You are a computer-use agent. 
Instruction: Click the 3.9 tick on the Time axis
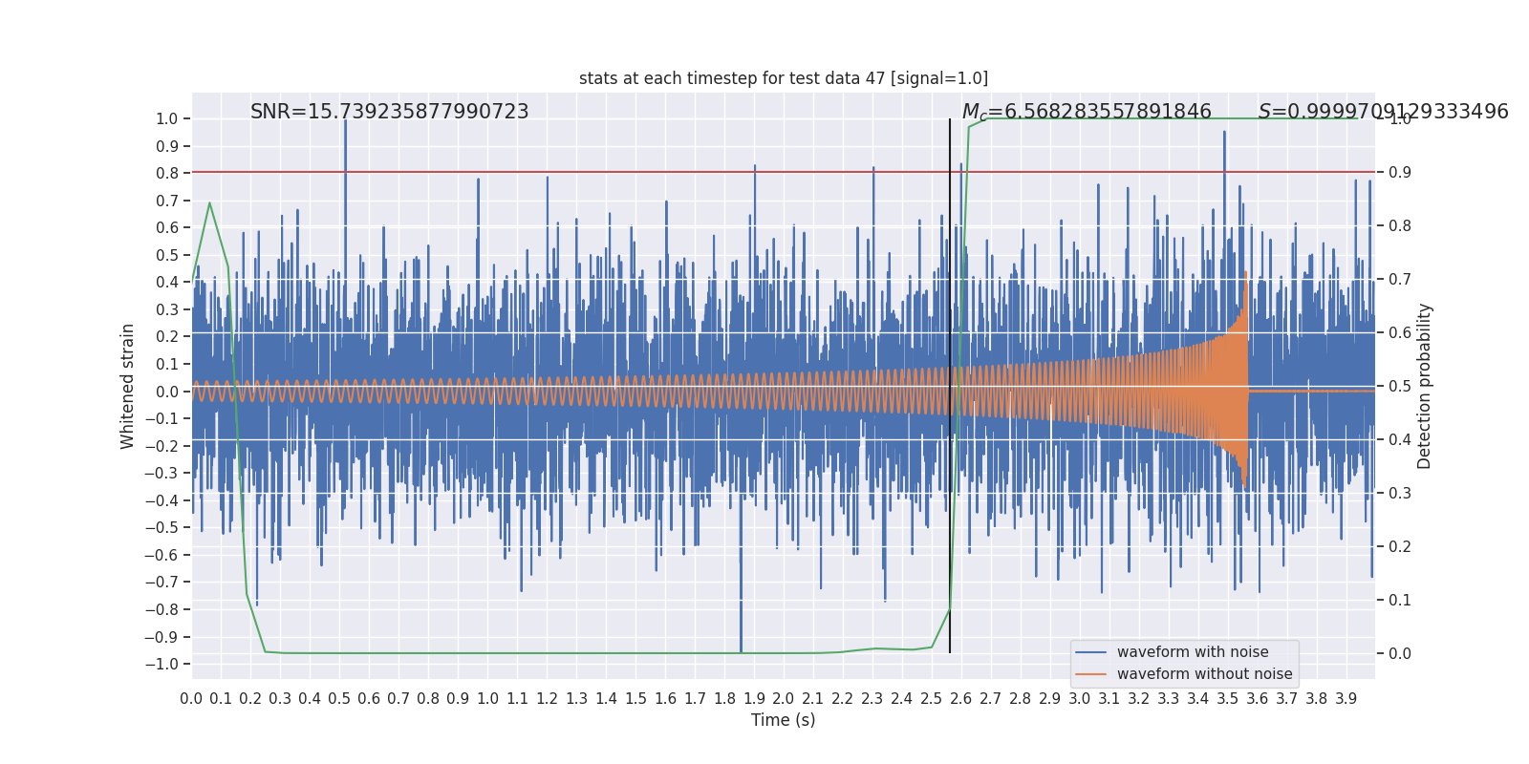(x=1346, y=699)
